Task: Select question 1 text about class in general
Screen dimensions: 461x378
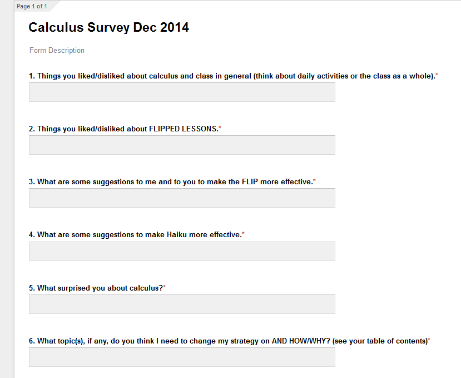Action: 232,76
